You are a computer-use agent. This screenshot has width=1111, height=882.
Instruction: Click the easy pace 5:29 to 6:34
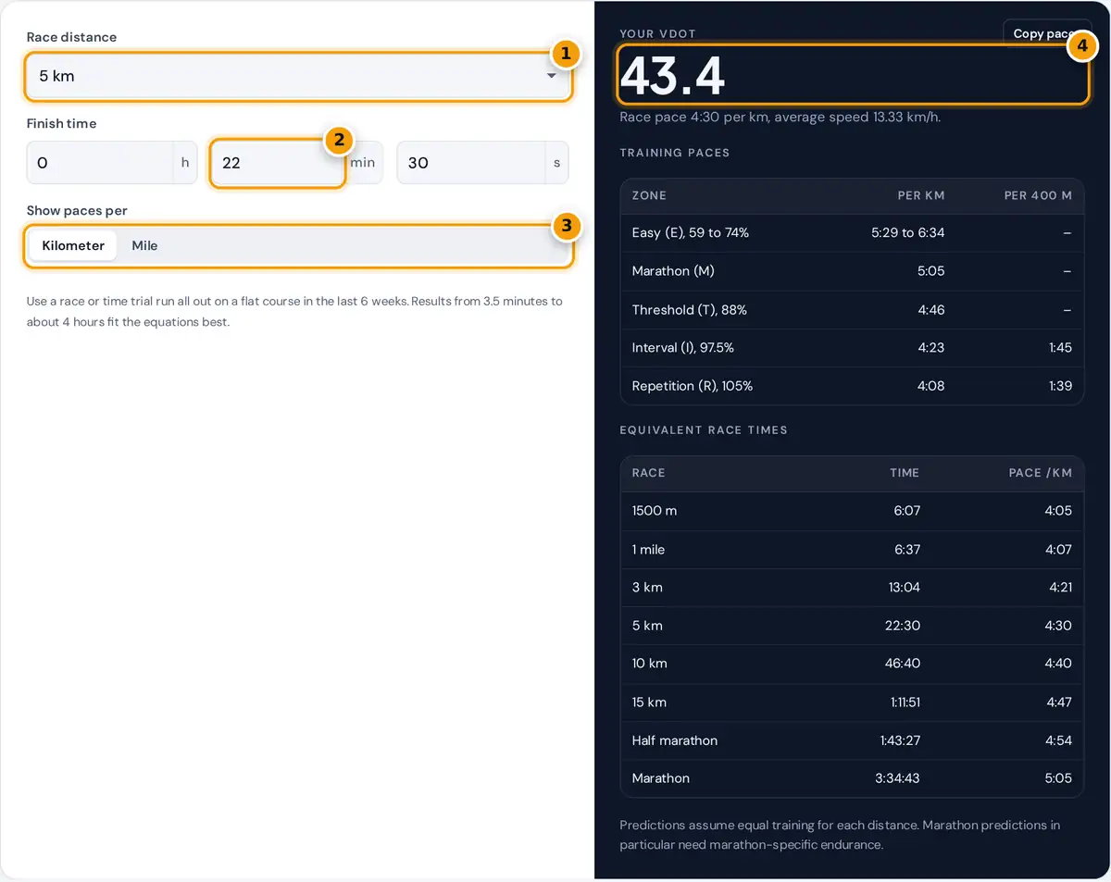[x=907, y=232]
